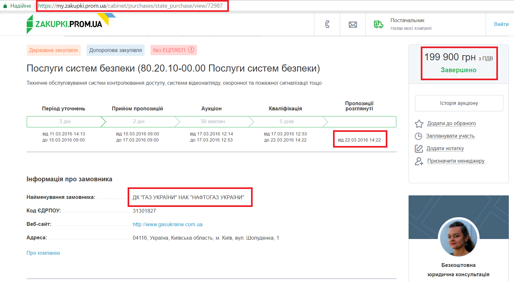Click the clock icon to plan participation
The image size is (514, 282).
[x=419, y=136]
